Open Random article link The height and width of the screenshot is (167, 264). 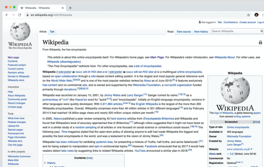[16, 73]
